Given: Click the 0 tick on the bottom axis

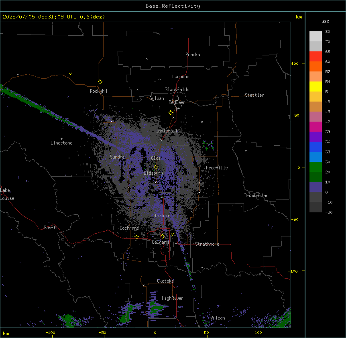Looking at the screenshot, I should click(155, 332).
